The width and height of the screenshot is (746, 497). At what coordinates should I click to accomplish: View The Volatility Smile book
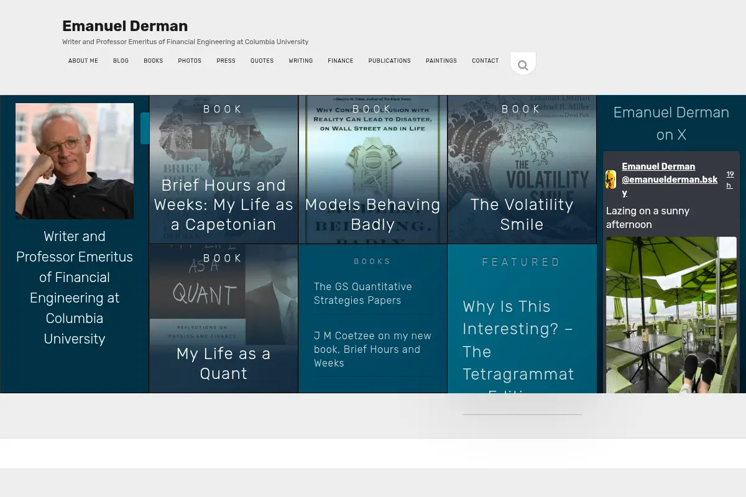[x=522, y=170]
